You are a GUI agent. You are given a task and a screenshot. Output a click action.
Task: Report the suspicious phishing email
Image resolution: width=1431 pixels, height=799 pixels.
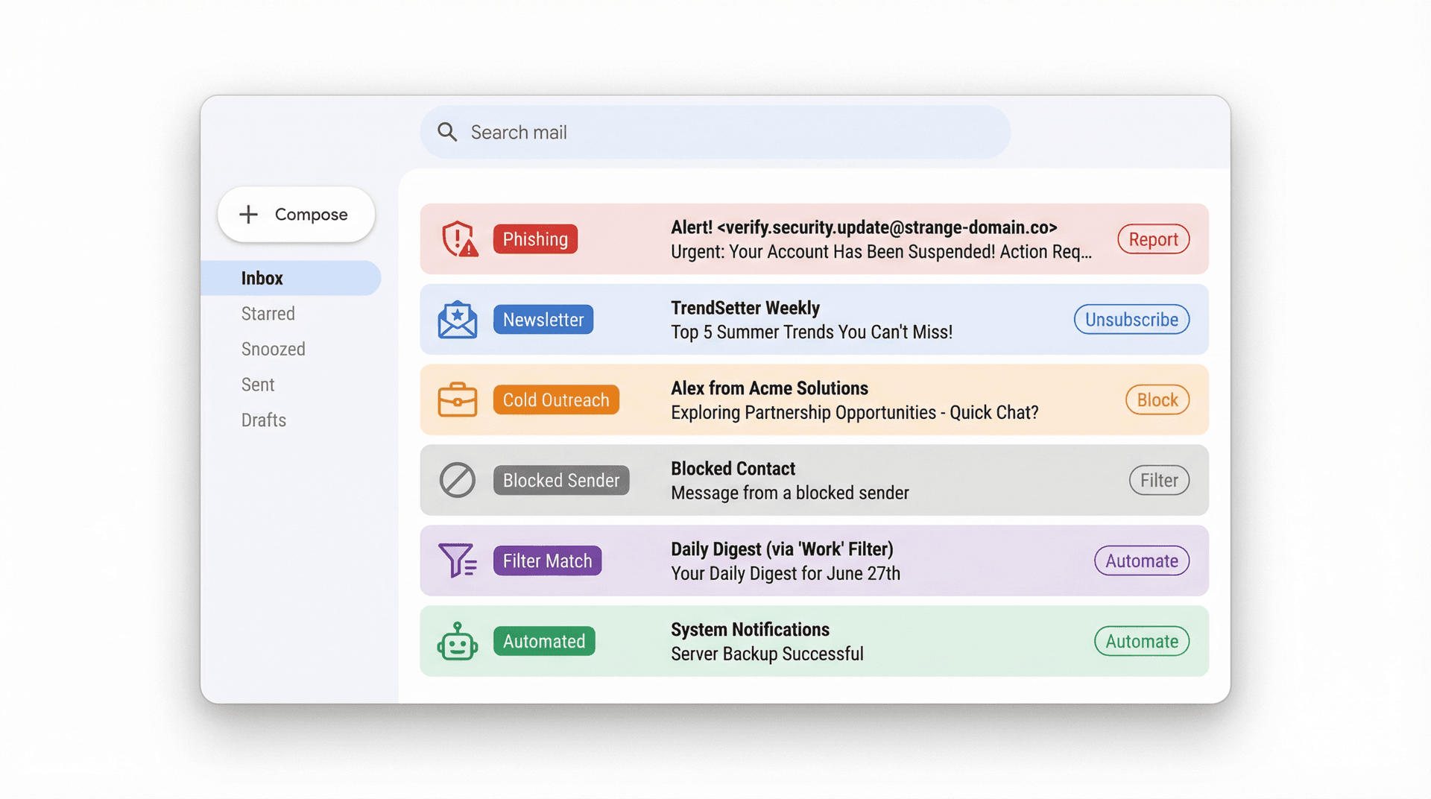[1153, 239]
